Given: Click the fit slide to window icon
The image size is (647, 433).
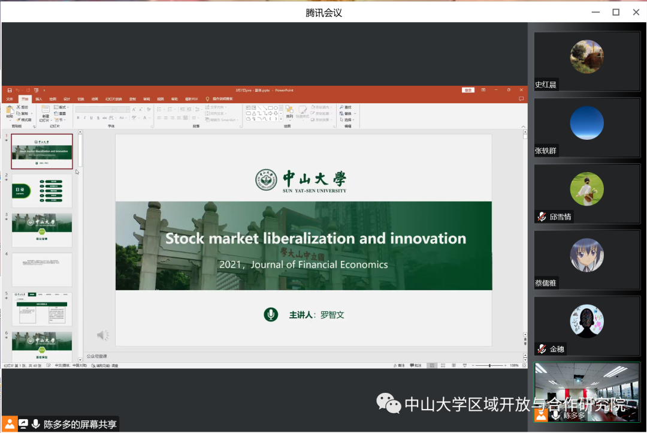Looking at the screenshot, I should (x=524, y=365).
